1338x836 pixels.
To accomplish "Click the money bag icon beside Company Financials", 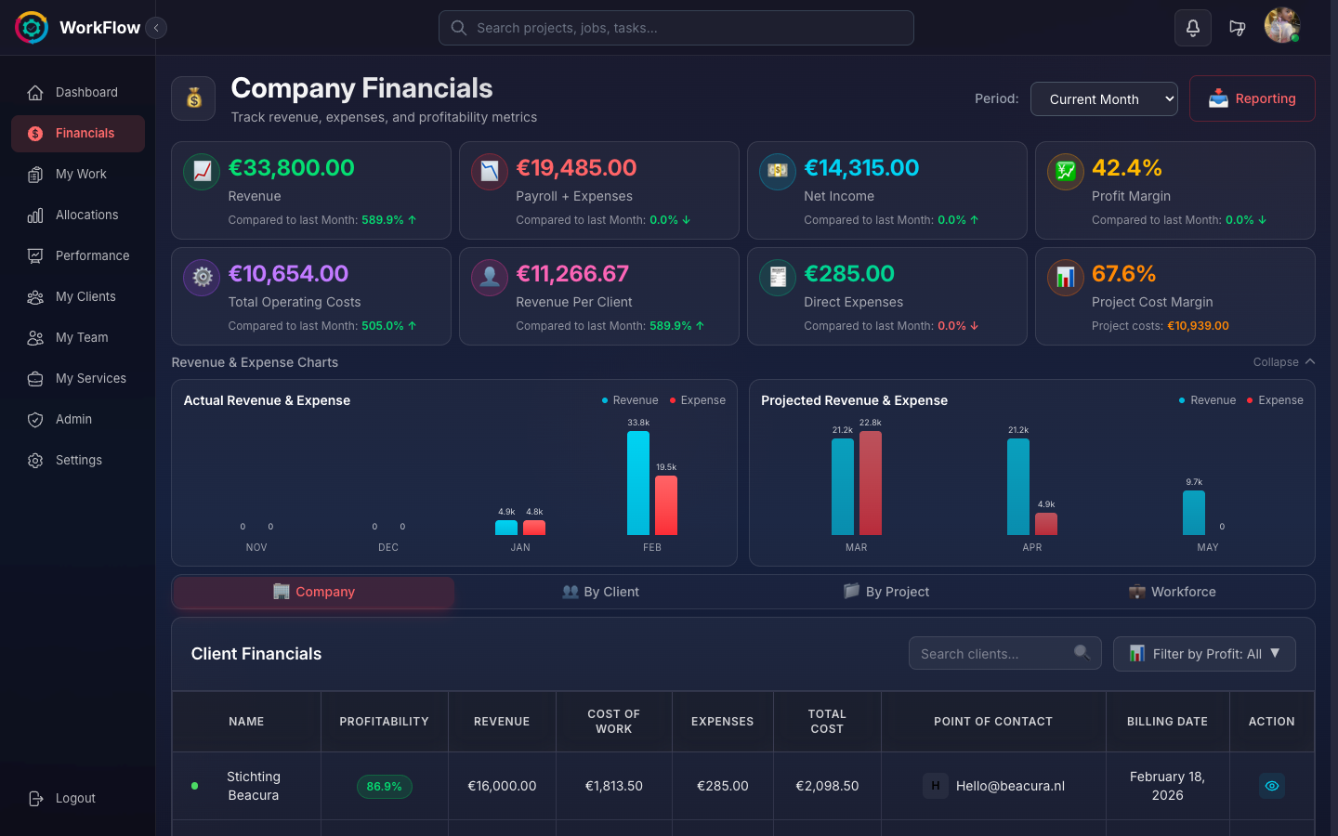I will coord(193,98).
